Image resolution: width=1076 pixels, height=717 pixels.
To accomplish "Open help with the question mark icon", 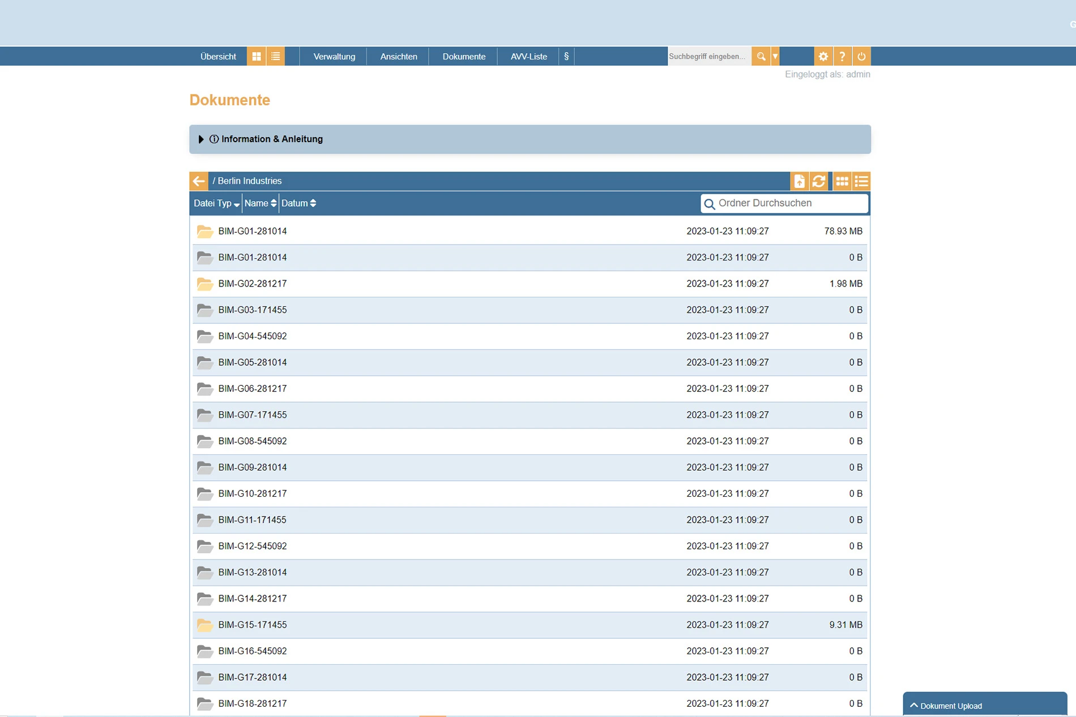I will click(x=842, y=57).
